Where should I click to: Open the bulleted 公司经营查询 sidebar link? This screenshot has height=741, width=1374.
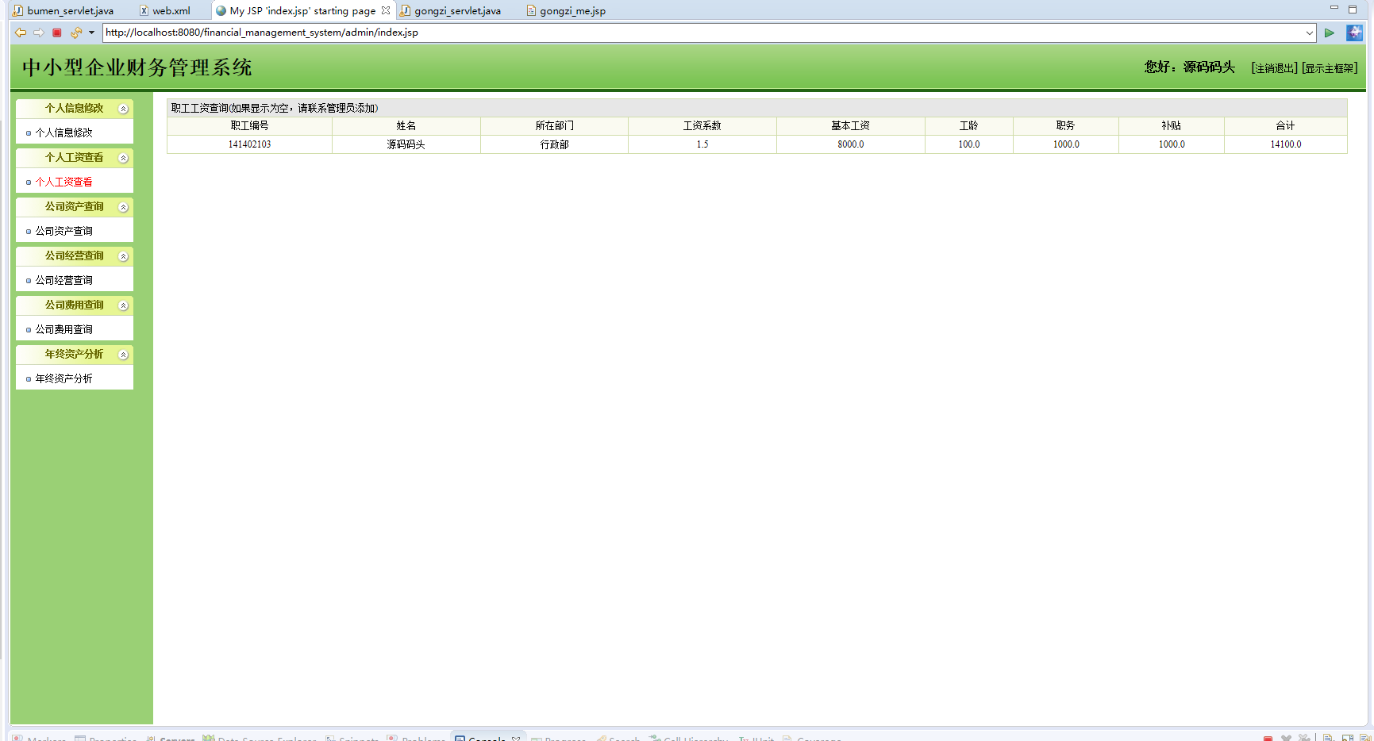tap(64, 280)
